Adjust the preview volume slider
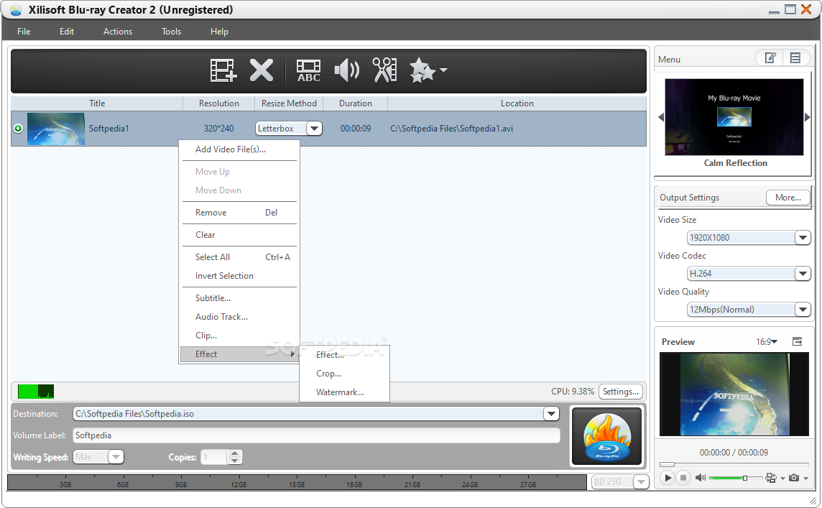This screenshot has height=508, width=822. point(736,478)
